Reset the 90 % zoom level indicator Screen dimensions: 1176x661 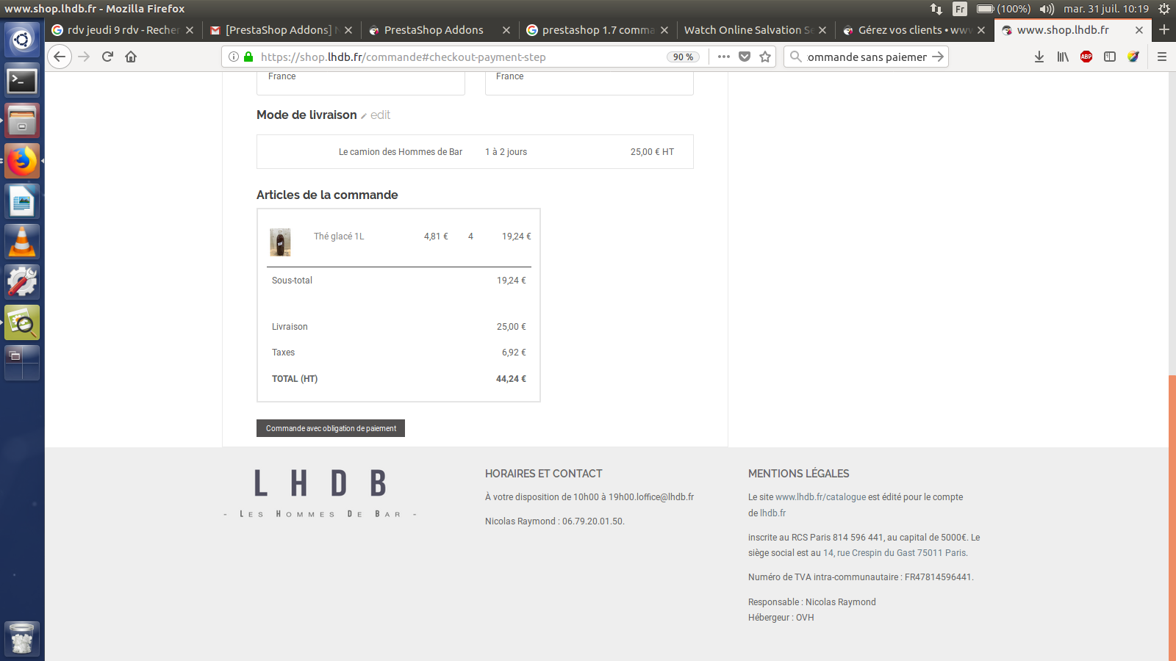point(683,57)
